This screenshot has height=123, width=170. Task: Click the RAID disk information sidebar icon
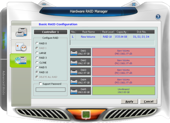click(21, 32)
